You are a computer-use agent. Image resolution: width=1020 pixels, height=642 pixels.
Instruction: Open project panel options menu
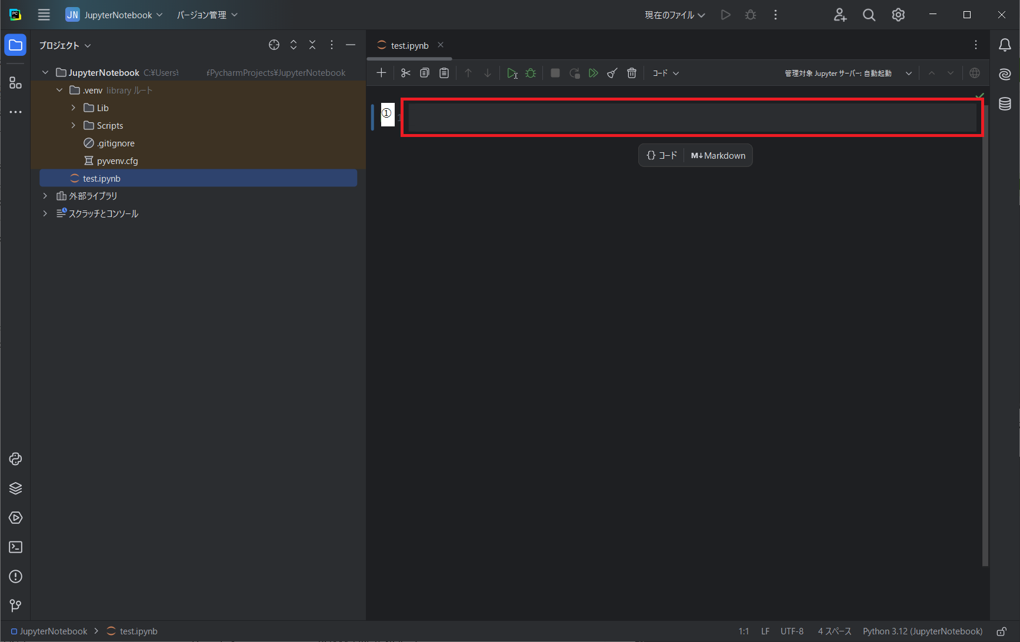point(332,45)
